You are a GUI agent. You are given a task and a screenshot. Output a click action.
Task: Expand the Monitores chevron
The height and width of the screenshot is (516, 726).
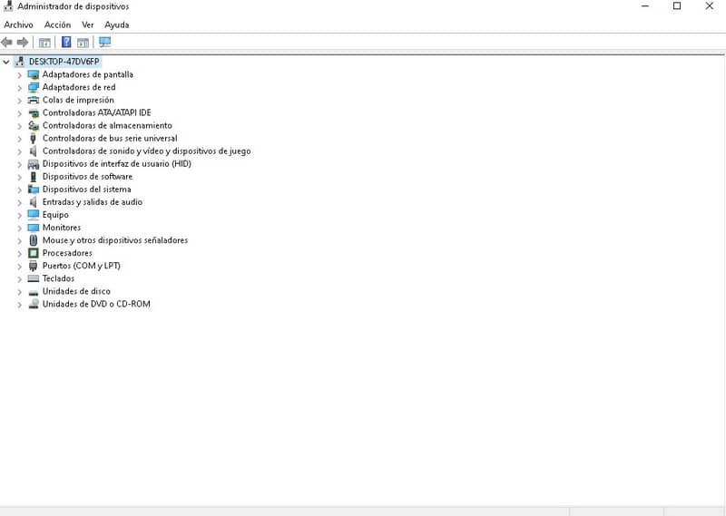pos(19,229)
